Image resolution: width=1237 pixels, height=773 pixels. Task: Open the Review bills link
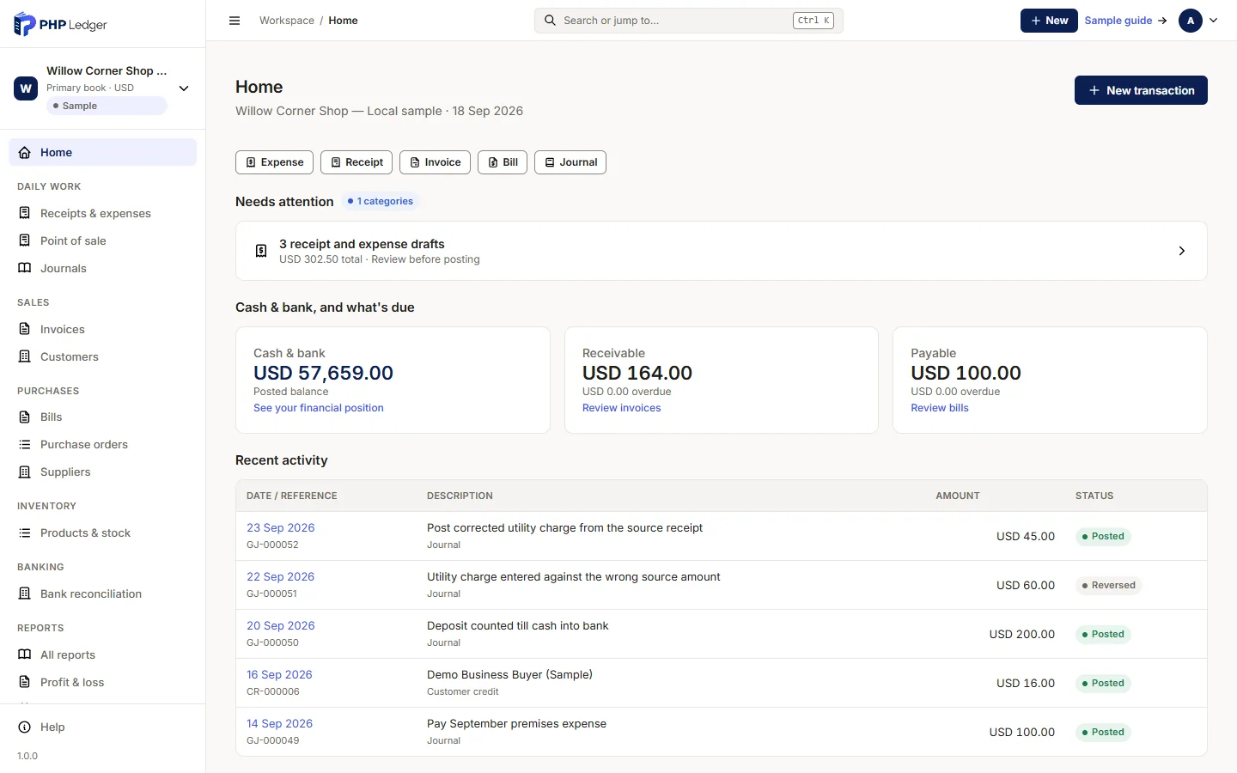coord(940,408)
